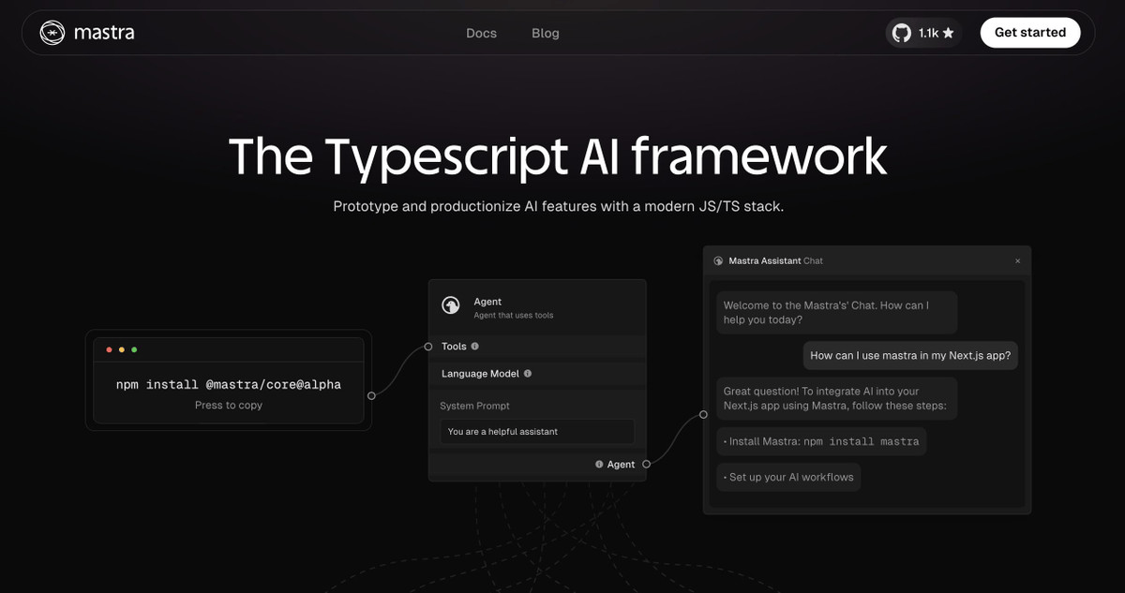Click the Mastra logo icon

[x=52, y=33]
